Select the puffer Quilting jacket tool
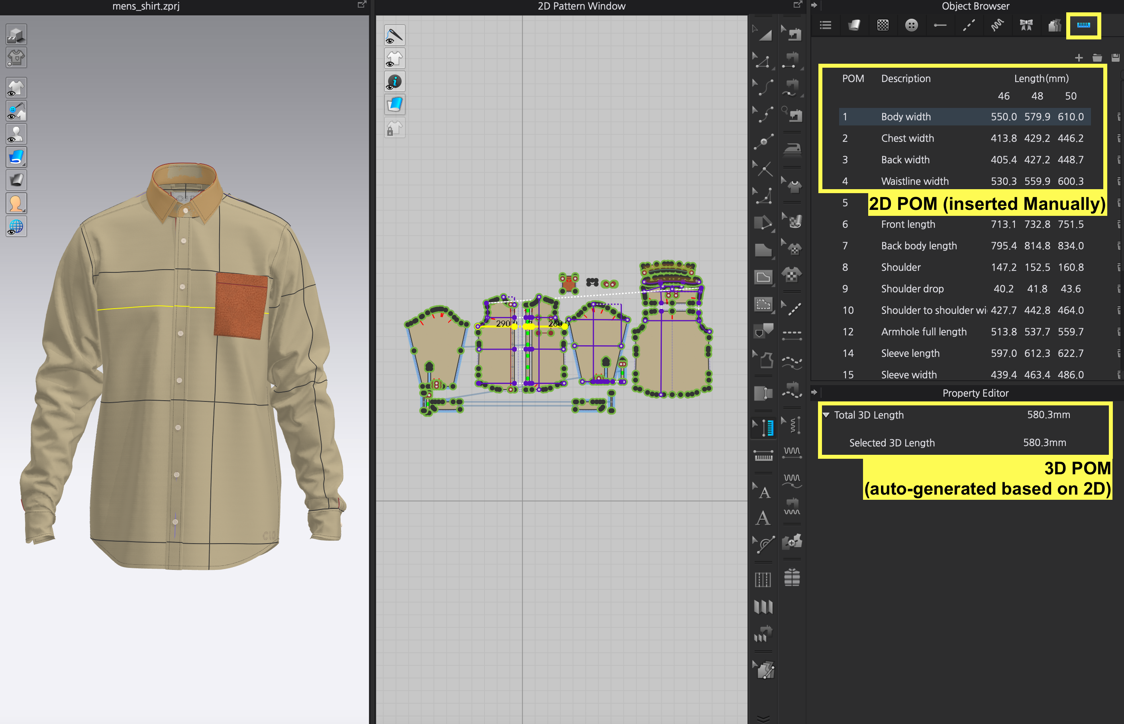The height and width of the screenshot is (724, 1124). click(x=792, y=577)
